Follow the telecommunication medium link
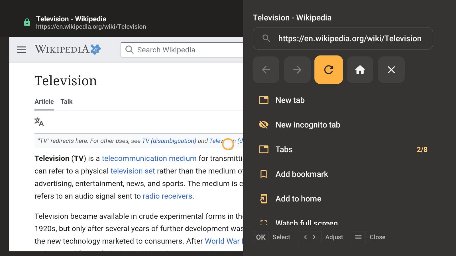 click(x=149, y=158)
